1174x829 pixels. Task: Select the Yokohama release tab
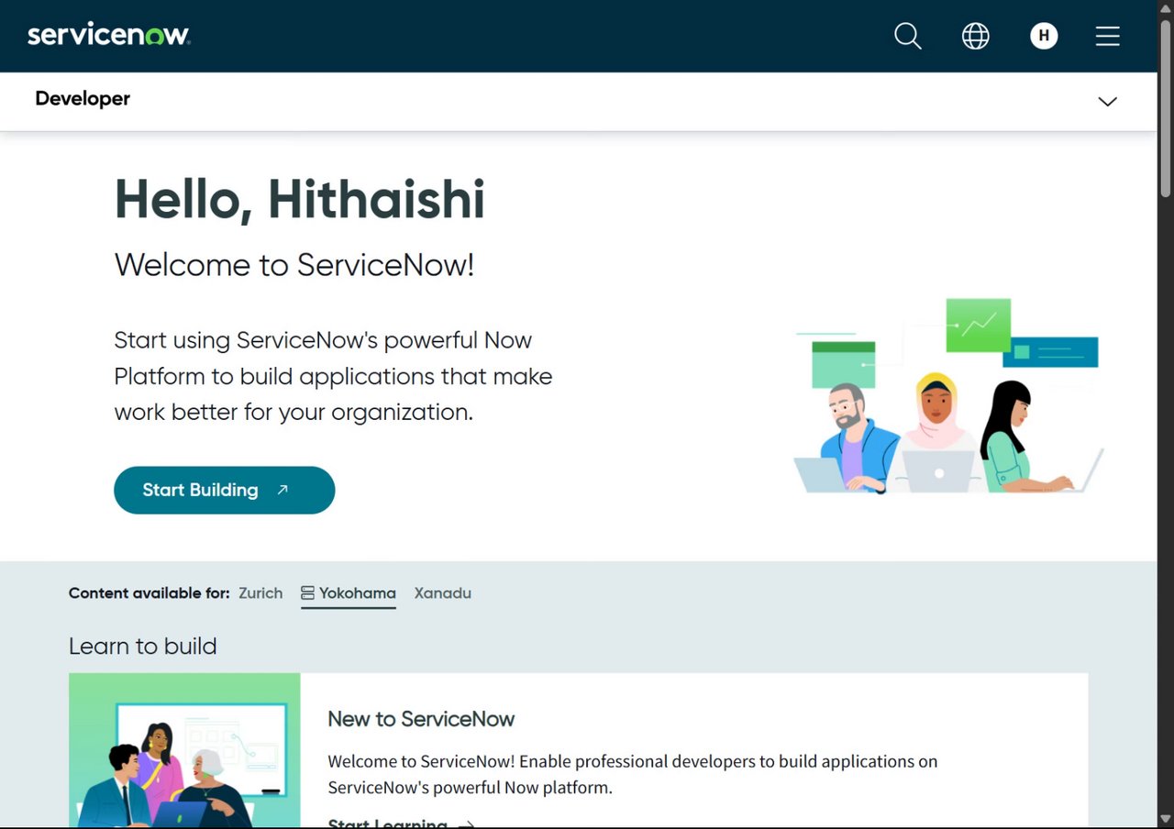[x=349, y=593]
